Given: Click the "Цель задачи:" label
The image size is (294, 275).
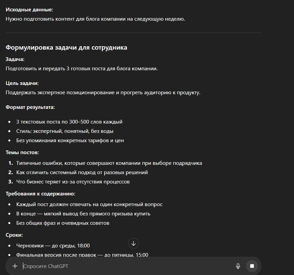Looking at the screenshot, I should (x=22, y=83).
